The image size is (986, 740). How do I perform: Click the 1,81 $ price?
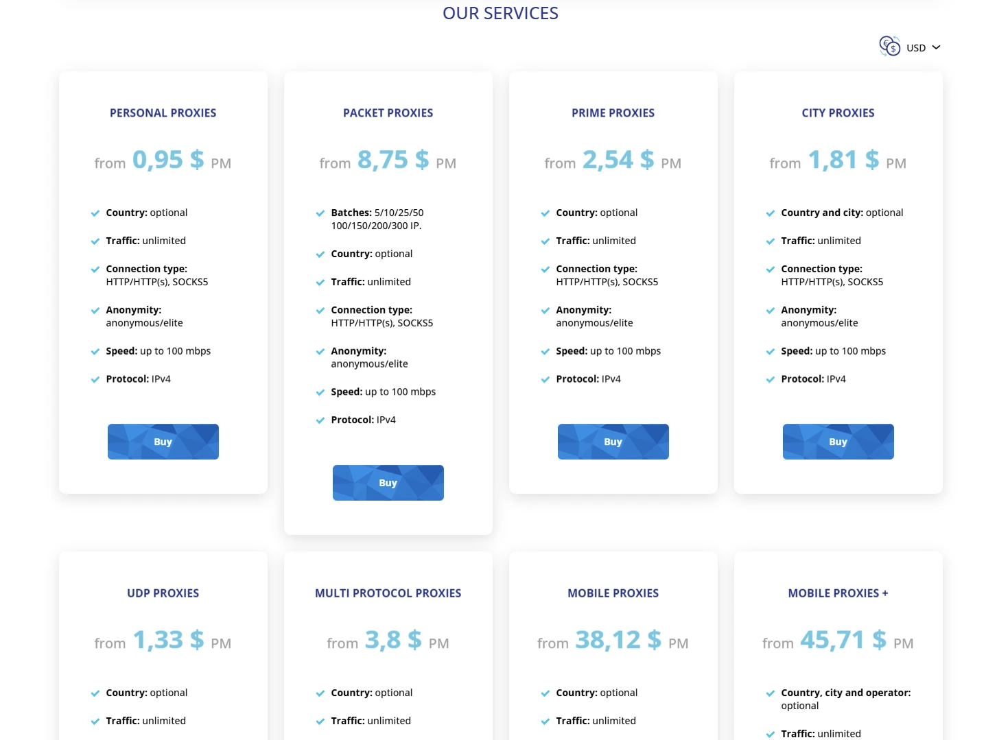point(843,160)
